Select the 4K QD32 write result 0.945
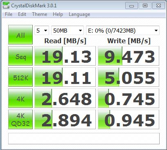The width and height of the screenshot is (167, 150). click(x=129, y=119)
